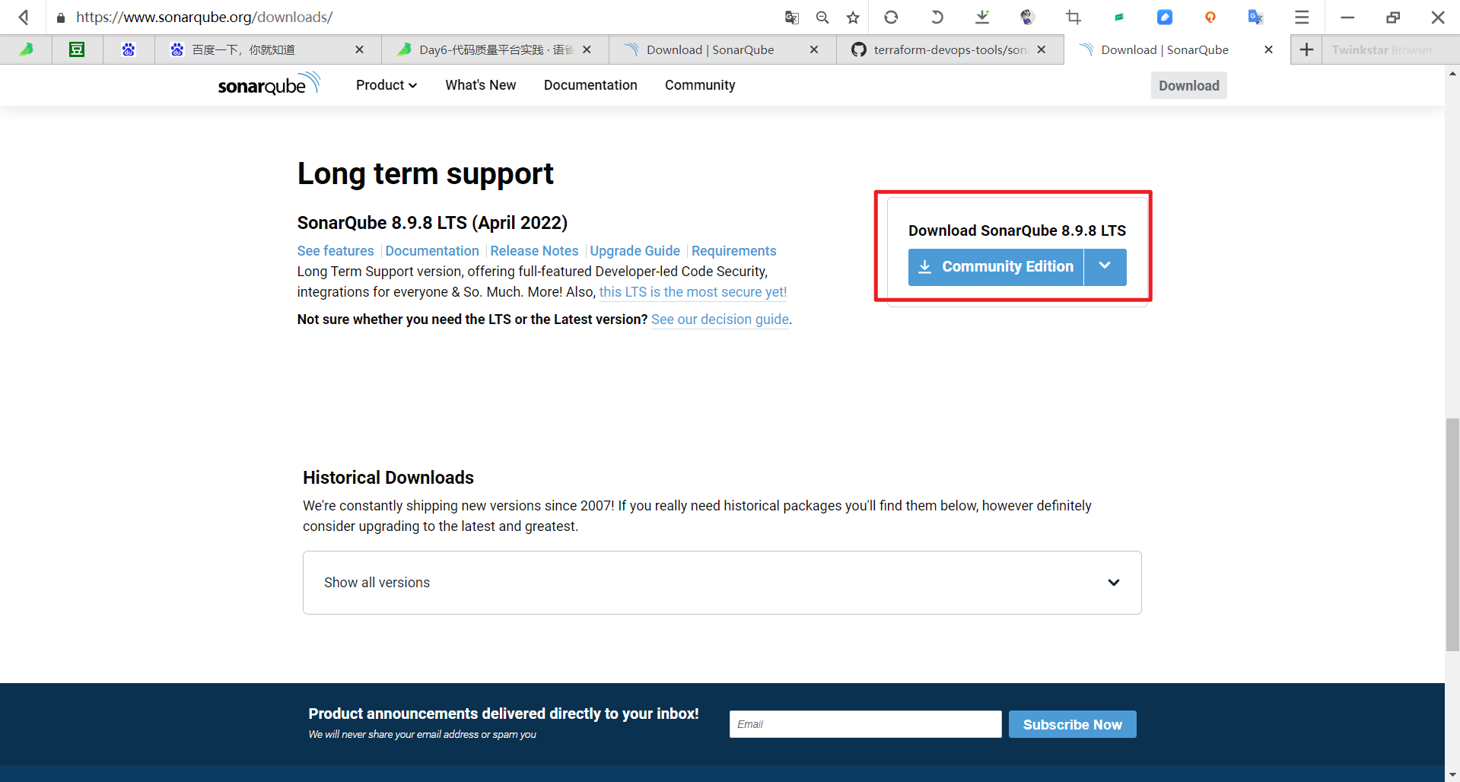Image resolution: width=1460 pixels, height=782 pixels.
Task: Open the zoom magnifier icon in address bar
Action: click(x=822, y=17)
